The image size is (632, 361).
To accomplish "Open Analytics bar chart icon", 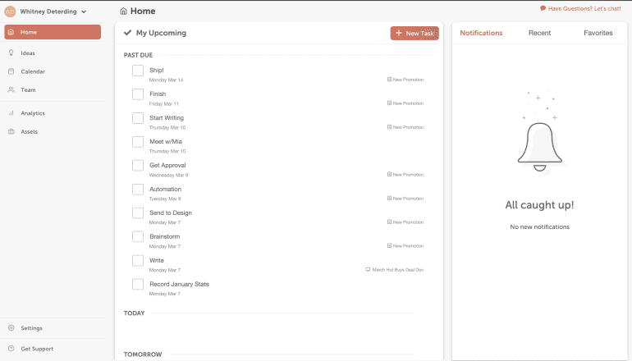I will pos(11,113).
